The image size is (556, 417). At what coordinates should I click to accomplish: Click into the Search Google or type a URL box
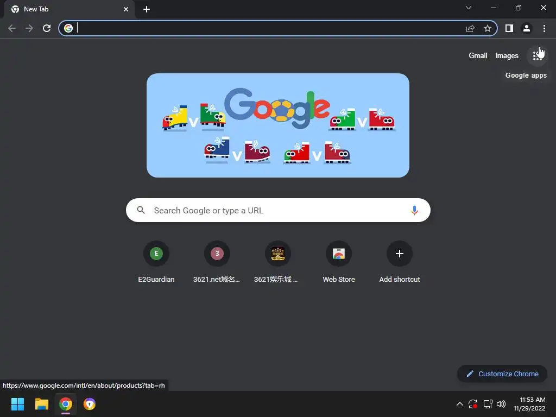[278, 210]
